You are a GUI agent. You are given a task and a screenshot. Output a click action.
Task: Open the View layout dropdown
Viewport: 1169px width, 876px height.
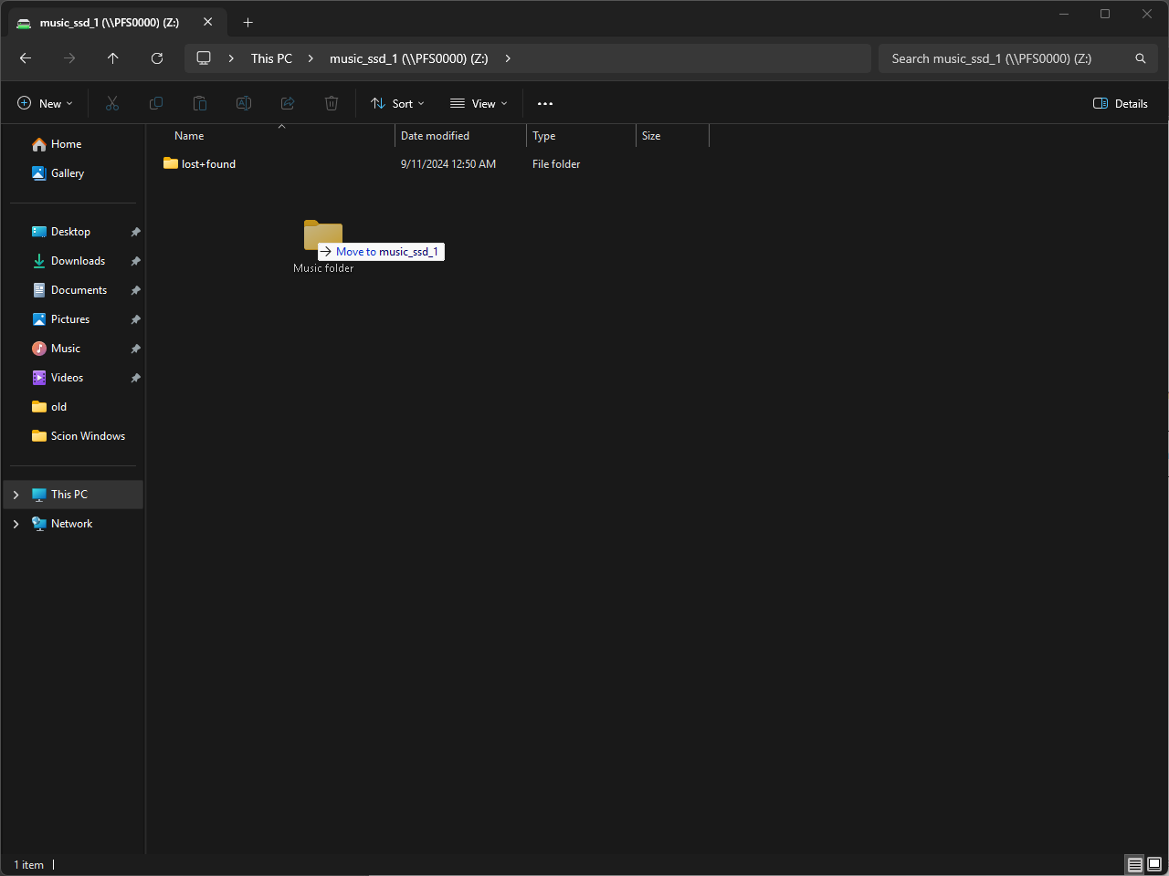point(479,103)
